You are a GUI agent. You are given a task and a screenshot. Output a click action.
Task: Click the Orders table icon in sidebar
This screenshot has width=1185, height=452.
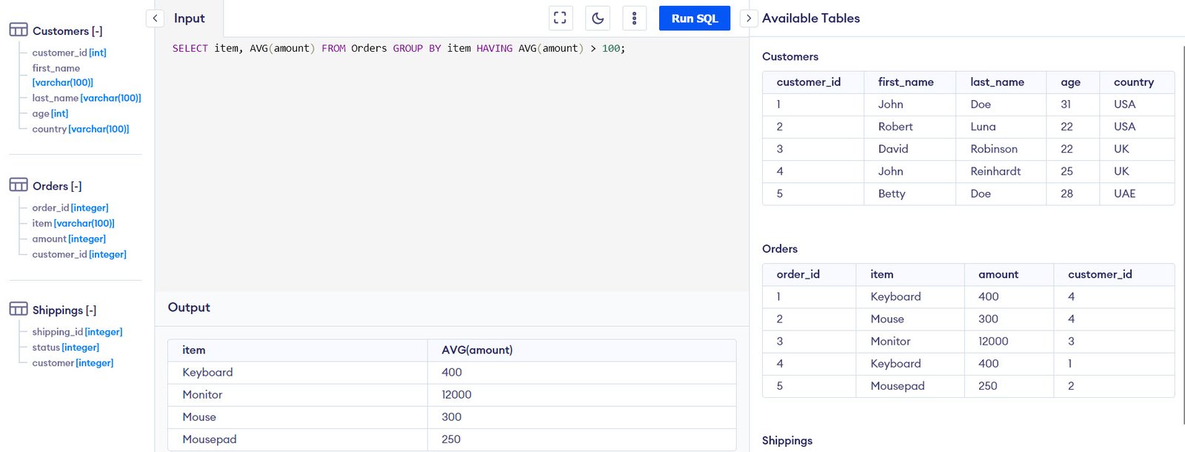pyautogui.click(x=19, y=185)
